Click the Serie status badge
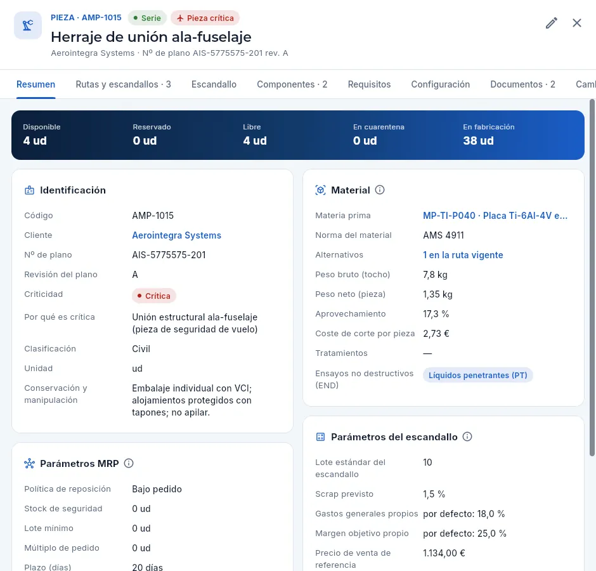 pos(147,18)
